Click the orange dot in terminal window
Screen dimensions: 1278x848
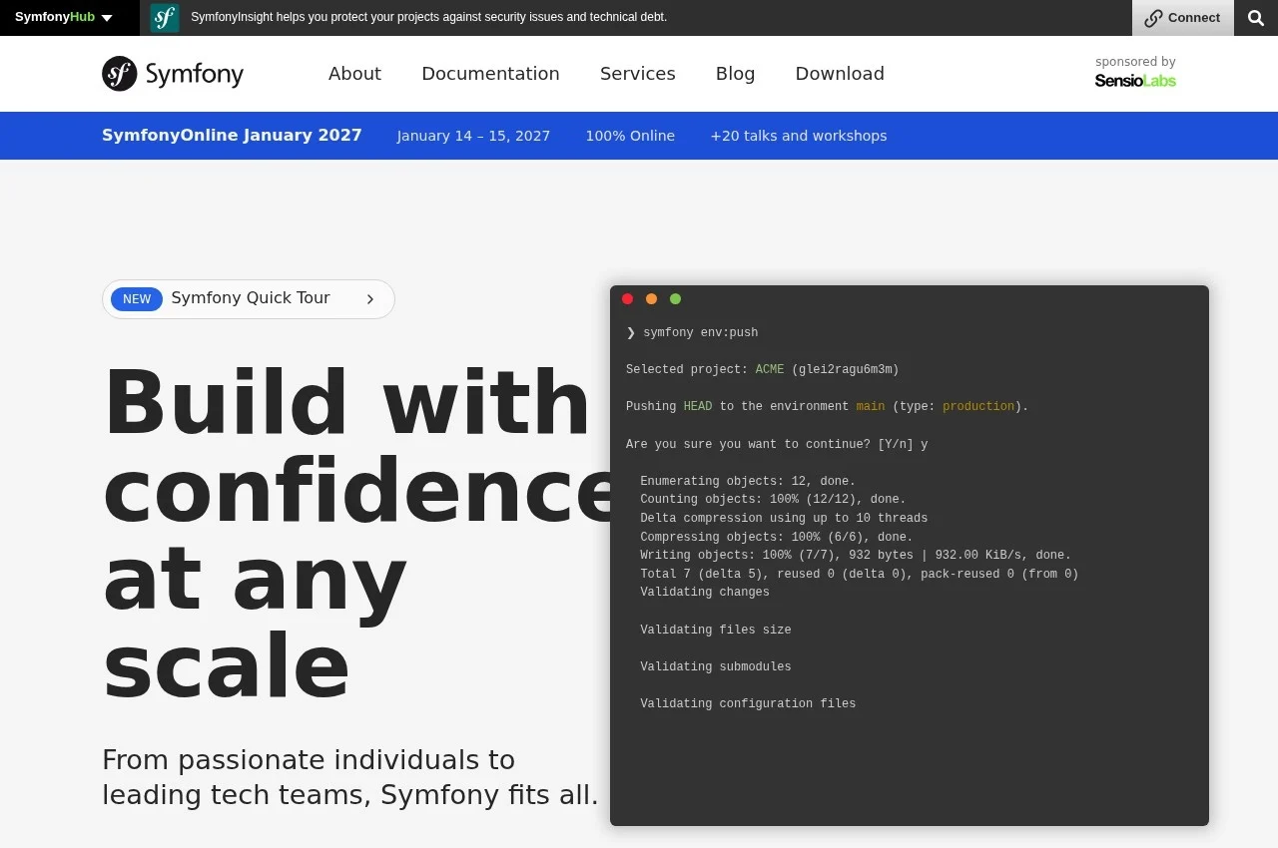click(x=651, y=299)
